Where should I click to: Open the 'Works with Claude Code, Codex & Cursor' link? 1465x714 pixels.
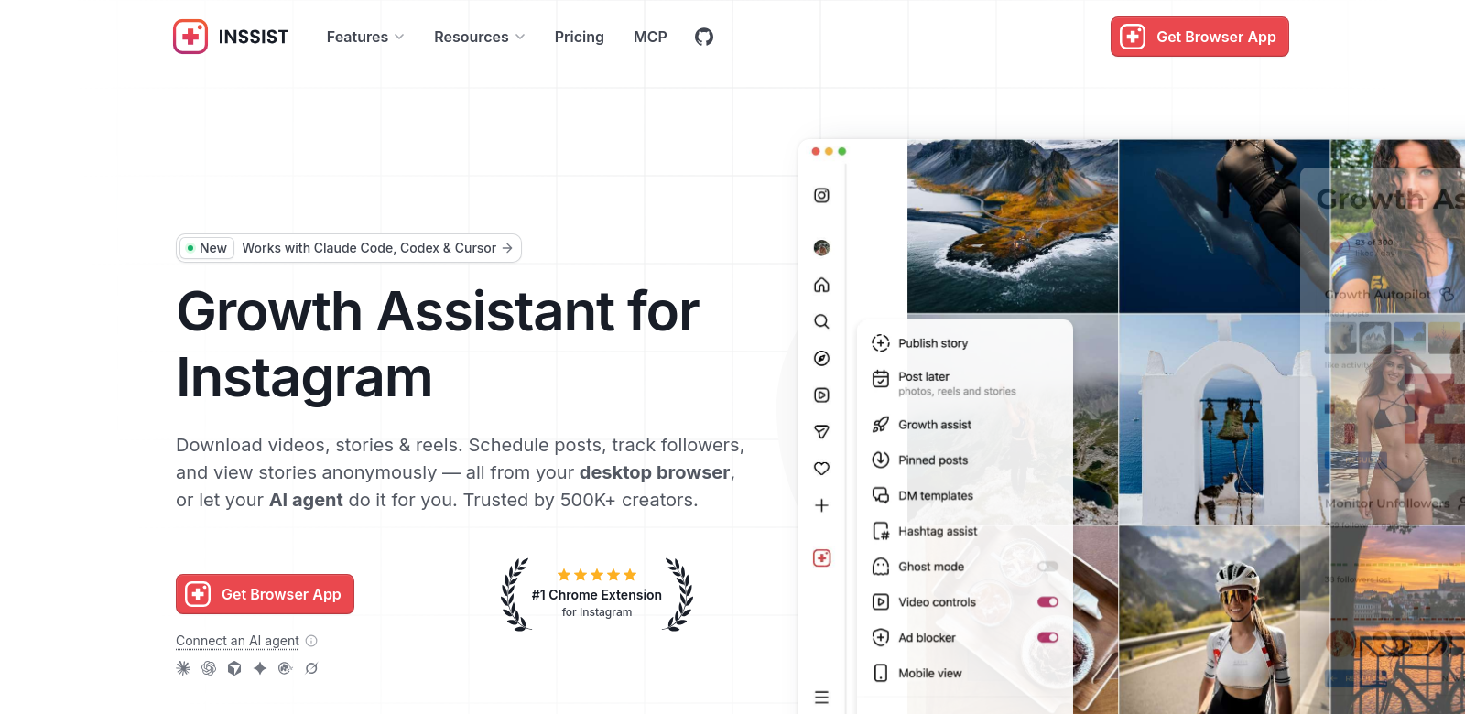pos(349,248)
